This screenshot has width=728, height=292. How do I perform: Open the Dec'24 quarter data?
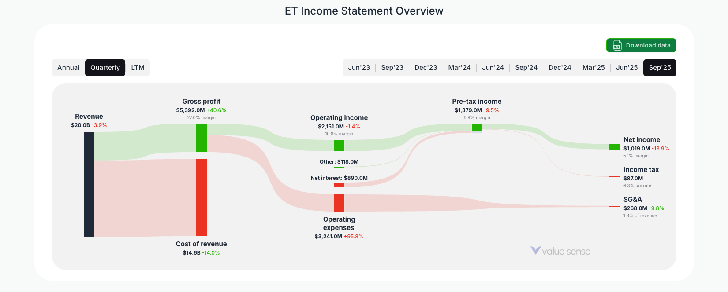click(x=560, y=67)
